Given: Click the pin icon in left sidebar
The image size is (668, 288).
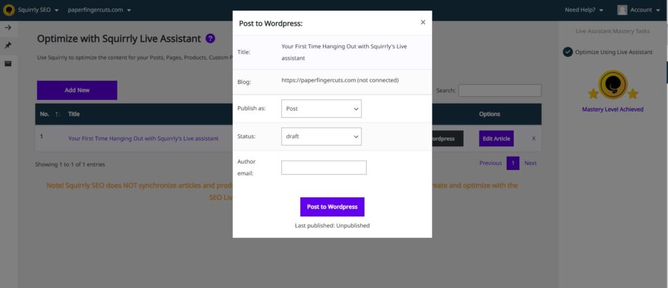Looking at the screenshot, I should pyautogui.click(x=8, y=46).
